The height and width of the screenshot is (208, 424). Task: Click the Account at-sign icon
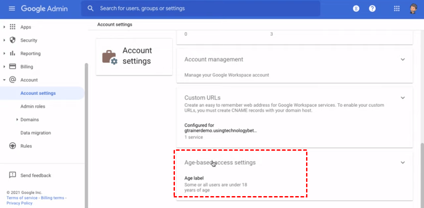click(x=12, y=80)
